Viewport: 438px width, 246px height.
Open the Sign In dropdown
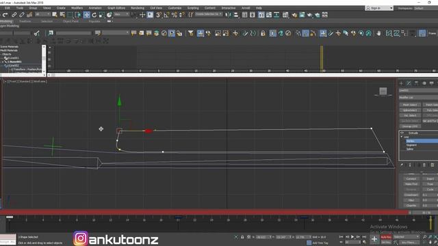point(379,8)
